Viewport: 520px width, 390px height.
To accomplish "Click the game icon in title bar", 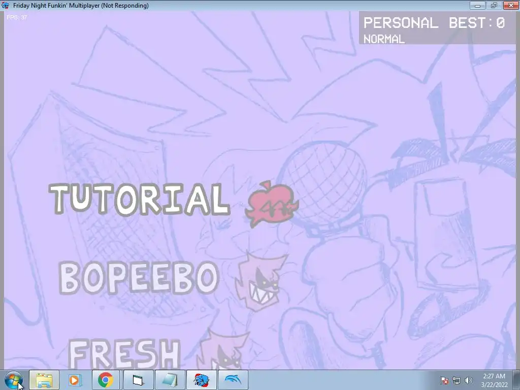I will (x=6, y=5).
